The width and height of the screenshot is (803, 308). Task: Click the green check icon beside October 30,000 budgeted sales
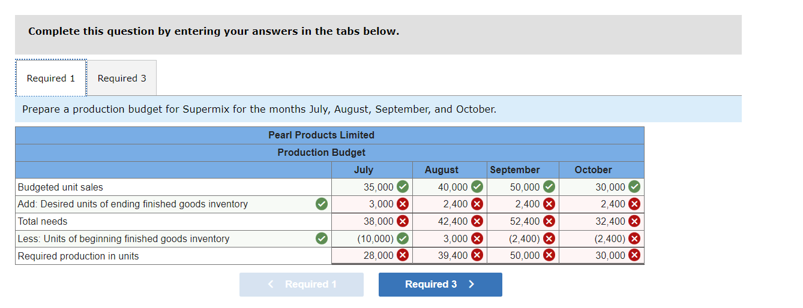pos(634,187)
